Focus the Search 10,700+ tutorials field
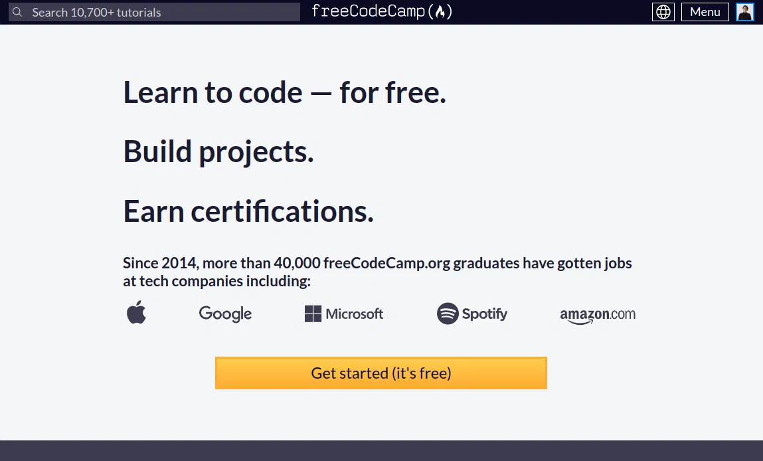Viewport: 763px width, 461px height. coord(159,12)
